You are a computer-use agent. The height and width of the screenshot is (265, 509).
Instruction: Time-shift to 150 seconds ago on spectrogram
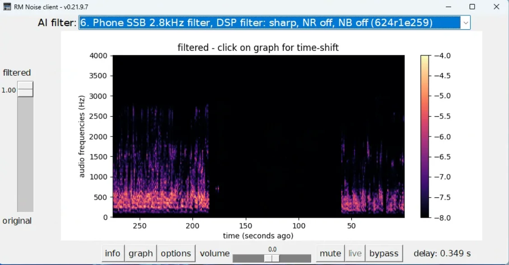click(x=246, y=136)
